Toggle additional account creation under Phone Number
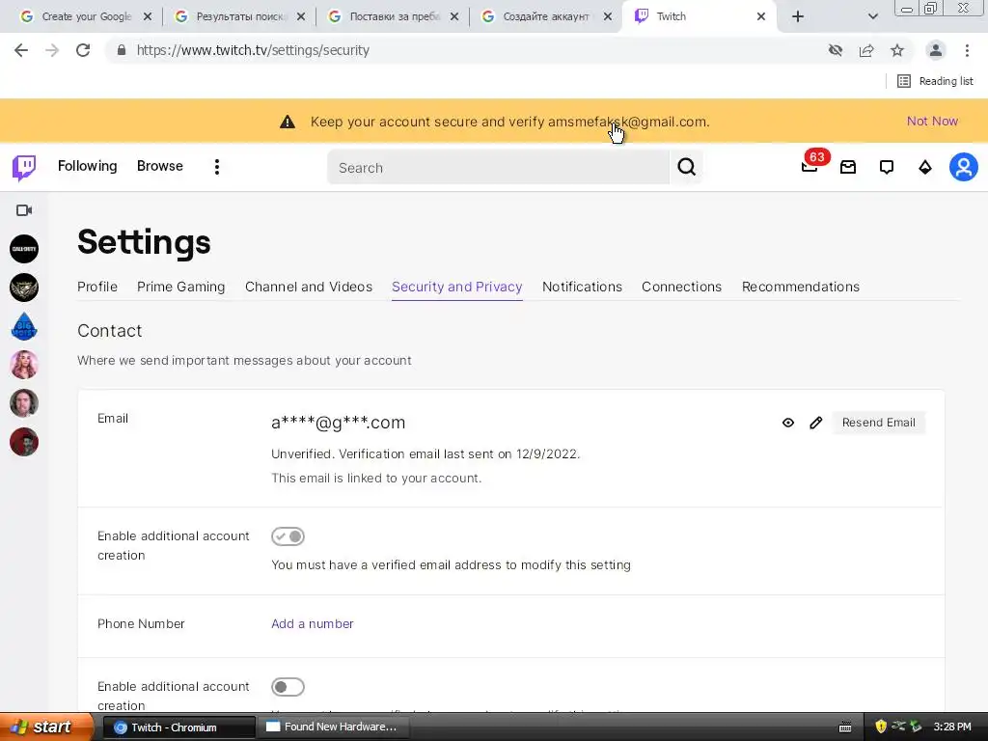The height and width of the screenshot is (741, 988). pyautogui.click(x=288, y=687)
